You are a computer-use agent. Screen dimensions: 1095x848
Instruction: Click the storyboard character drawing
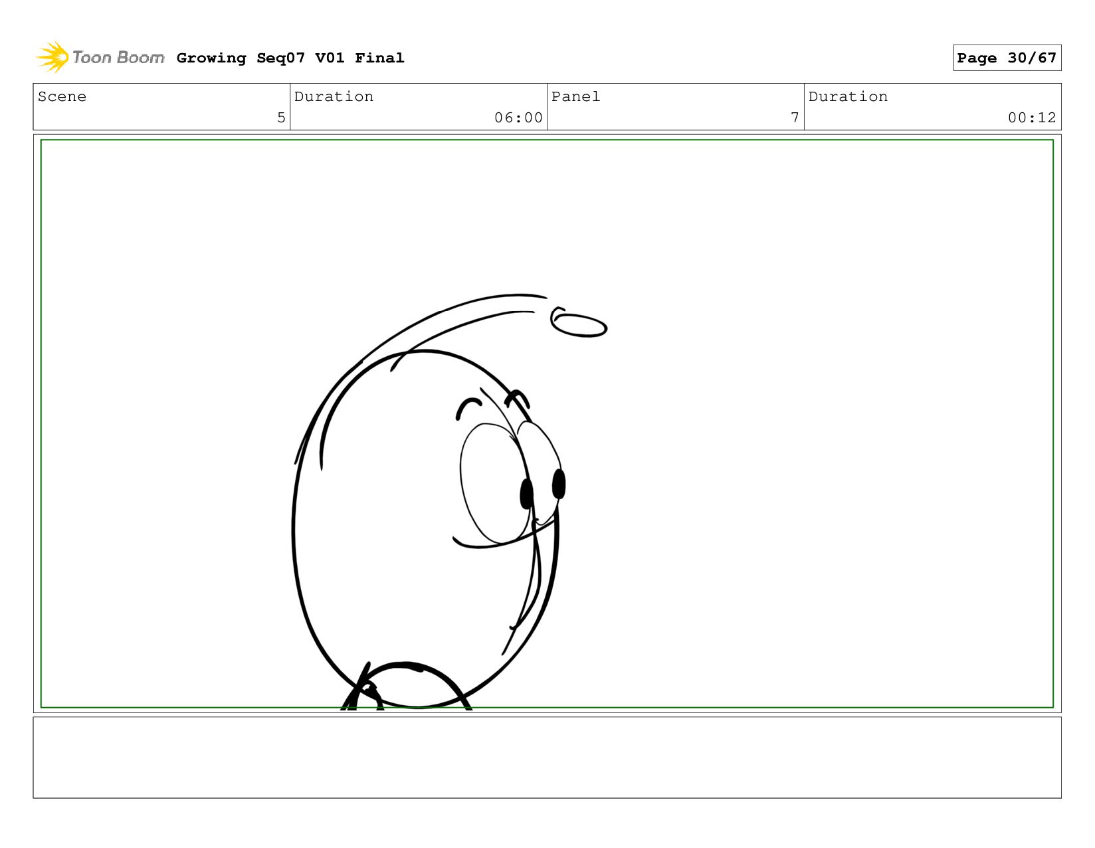pos(449,502)
